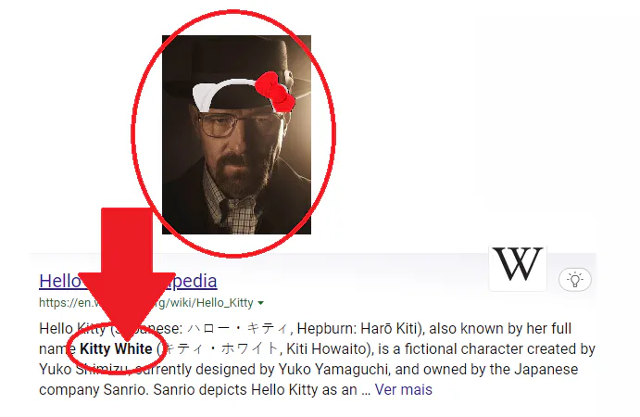Click the lightbulb insights icon
This screenshot has height=417, width=640.
[574, 280]
